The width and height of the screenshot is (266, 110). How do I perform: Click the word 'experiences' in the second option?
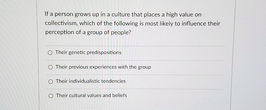[103, 67]
